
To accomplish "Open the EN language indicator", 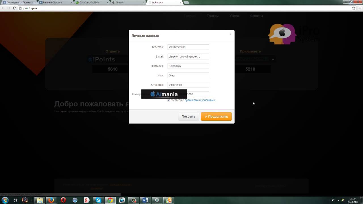I will point(333,200).
